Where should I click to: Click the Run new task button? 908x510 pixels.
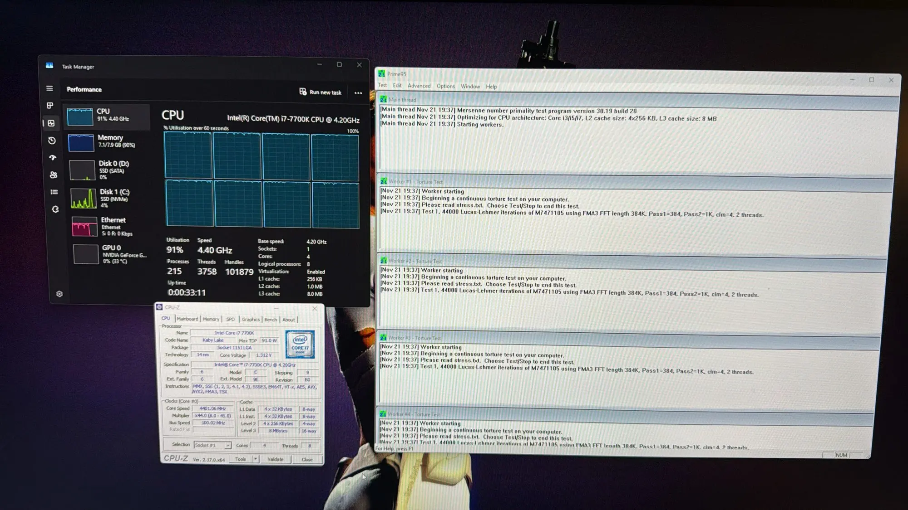click(321, 92)
